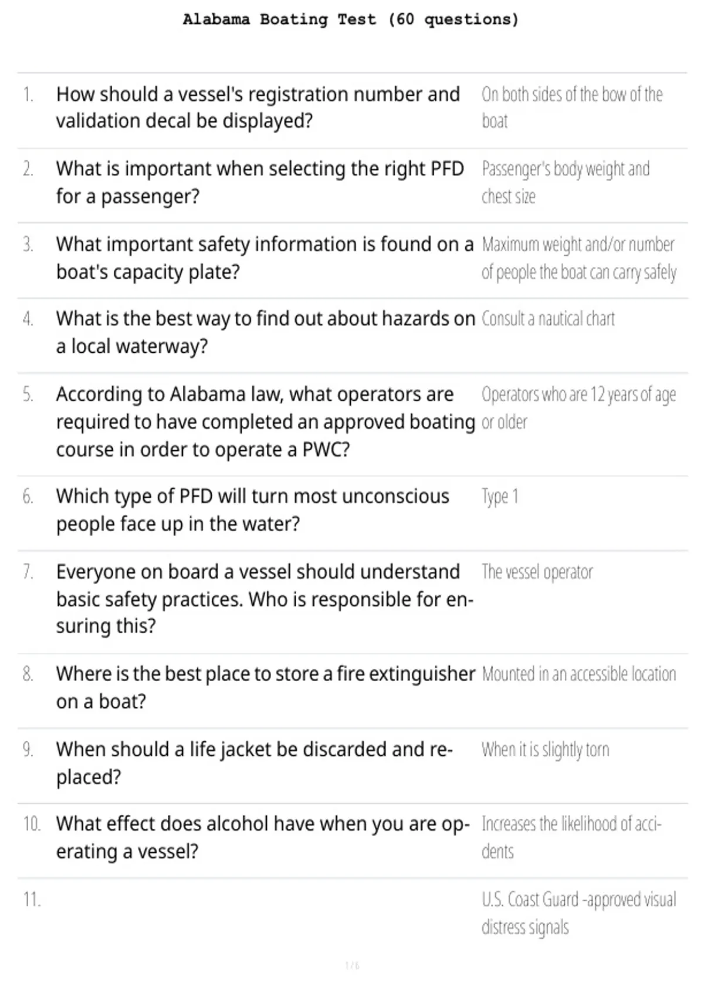The width and height of the screenshot is (704, 998).
Task: Select question 5 about Alabama law PWC operators
Action: point(265,422)
